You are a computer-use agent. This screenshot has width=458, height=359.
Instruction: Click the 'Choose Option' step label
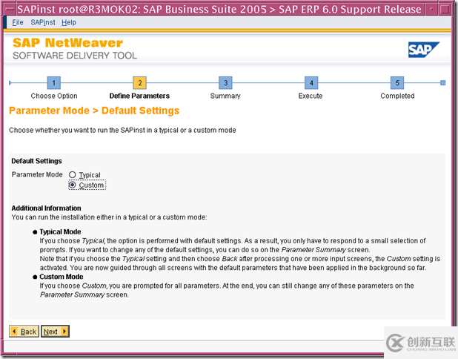pyautogui.click(x=54, y=96)
